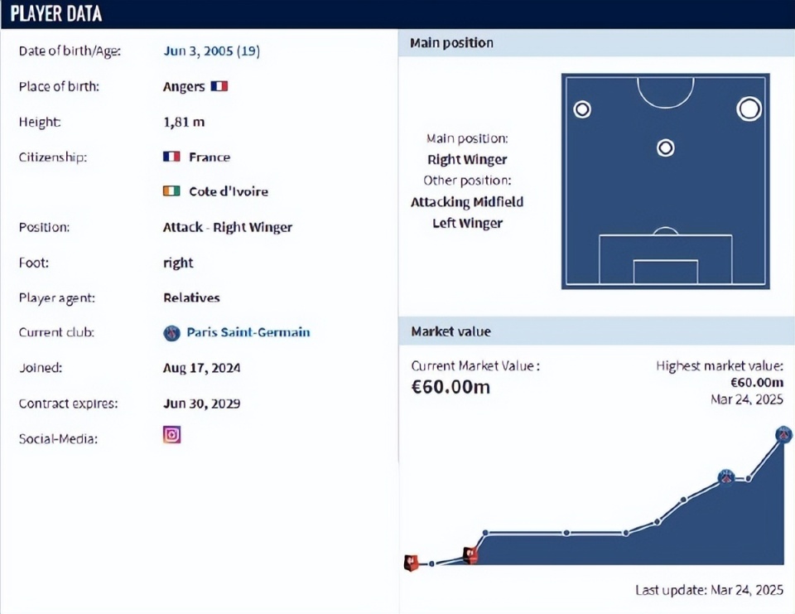
Task: Click the Cote d'Ivoire flag icon
Action: 171,191
